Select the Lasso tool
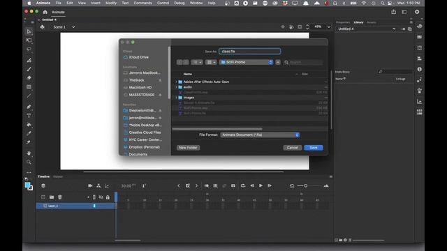 click(29, 49)
